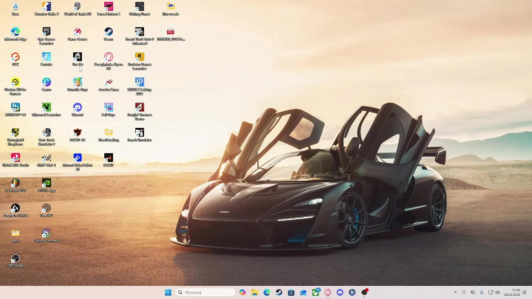The width and height of the screenshot is (532, 299).
Task: Select the Assetto Corsa shortcut
Action: click(x=108, y=85)
